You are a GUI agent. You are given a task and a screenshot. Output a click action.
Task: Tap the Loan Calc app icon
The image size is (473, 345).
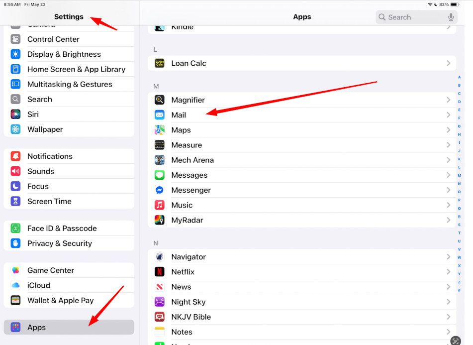(160, 63)
